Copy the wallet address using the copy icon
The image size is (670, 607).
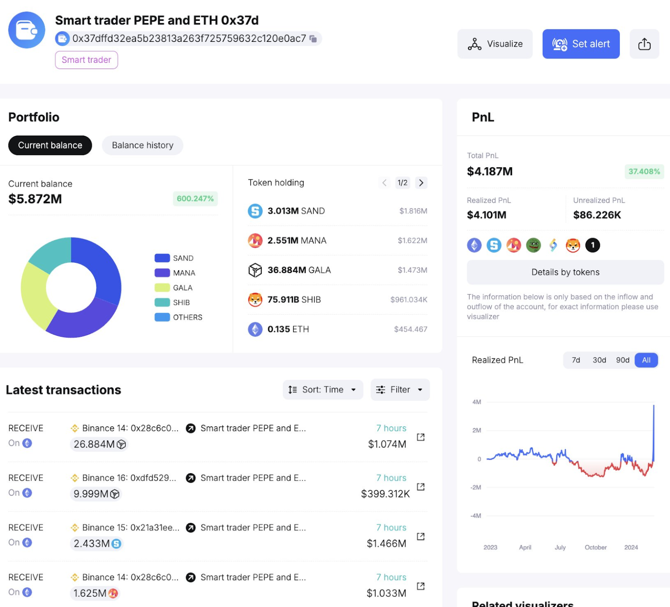click(x=312, y=39)
